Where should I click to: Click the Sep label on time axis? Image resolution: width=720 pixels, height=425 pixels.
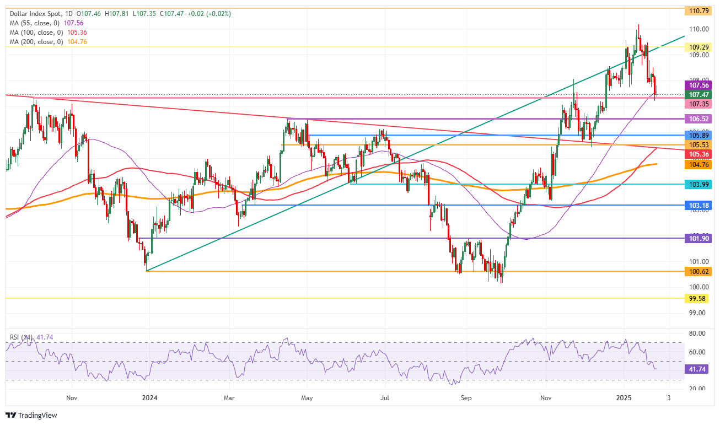[466, 397]
